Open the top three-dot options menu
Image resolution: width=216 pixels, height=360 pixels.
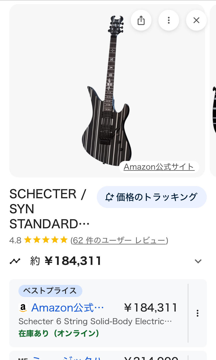click(x=169, y=20)
